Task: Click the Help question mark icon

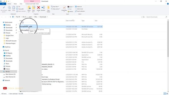Action: click(x=168, y=4)
